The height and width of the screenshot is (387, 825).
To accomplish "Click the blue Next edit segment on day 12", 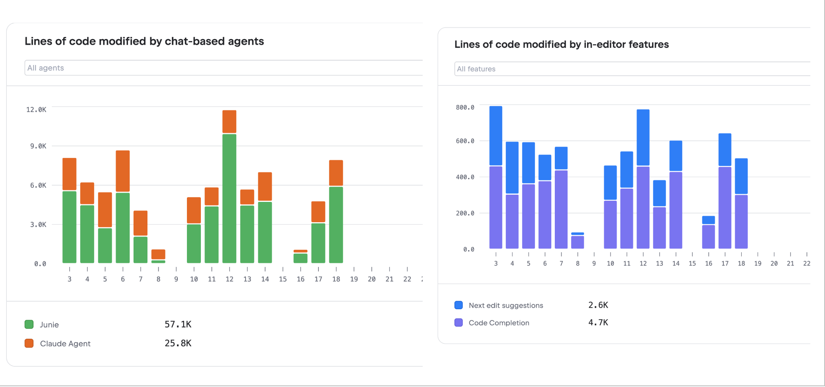I will click(643, 138).
